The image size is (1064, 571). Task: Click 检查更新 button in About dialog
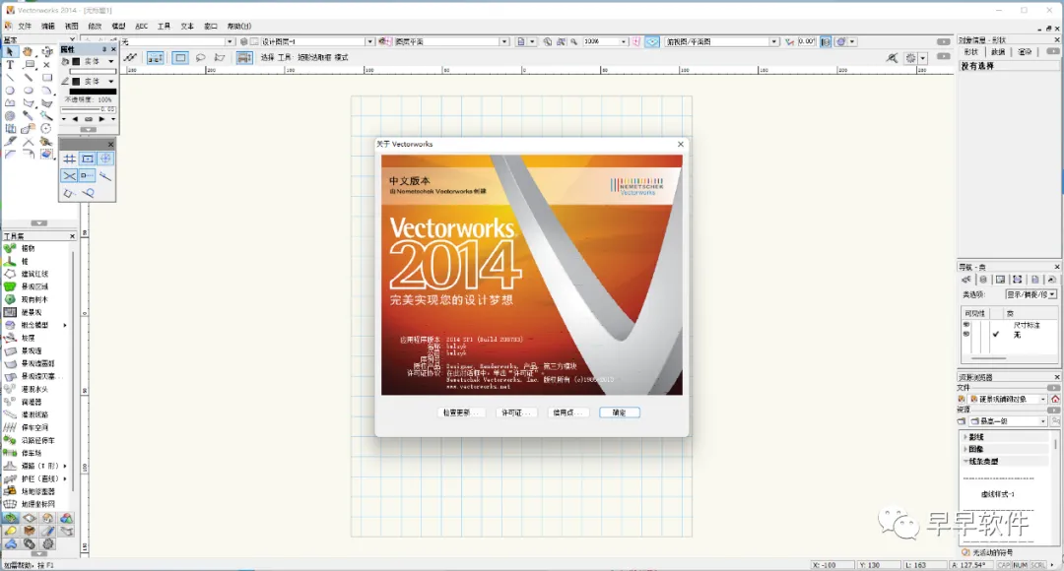461,412
